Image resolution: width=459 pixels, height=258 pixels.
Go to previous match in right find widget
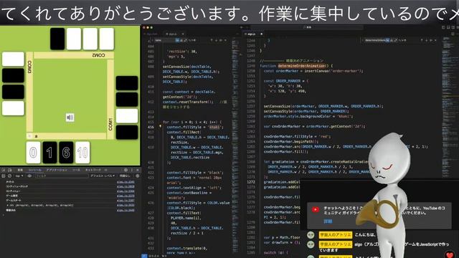(421, 40)
